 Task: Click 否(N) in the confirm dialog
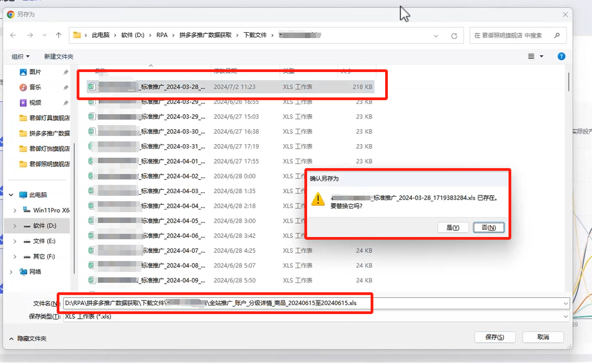point(489,227)
